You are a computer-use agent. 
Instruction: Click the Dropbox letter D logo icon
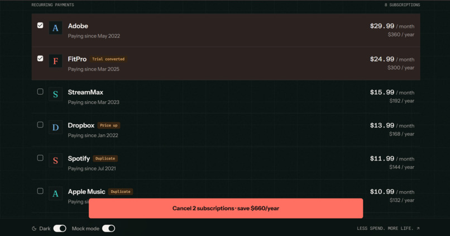pos(55,128)
